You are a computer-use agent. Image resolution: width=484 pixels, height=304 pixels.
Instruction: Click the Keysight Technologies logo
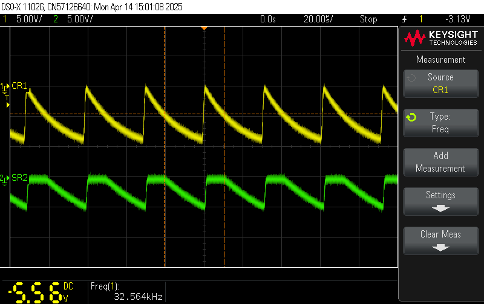(x=440, y=40)
